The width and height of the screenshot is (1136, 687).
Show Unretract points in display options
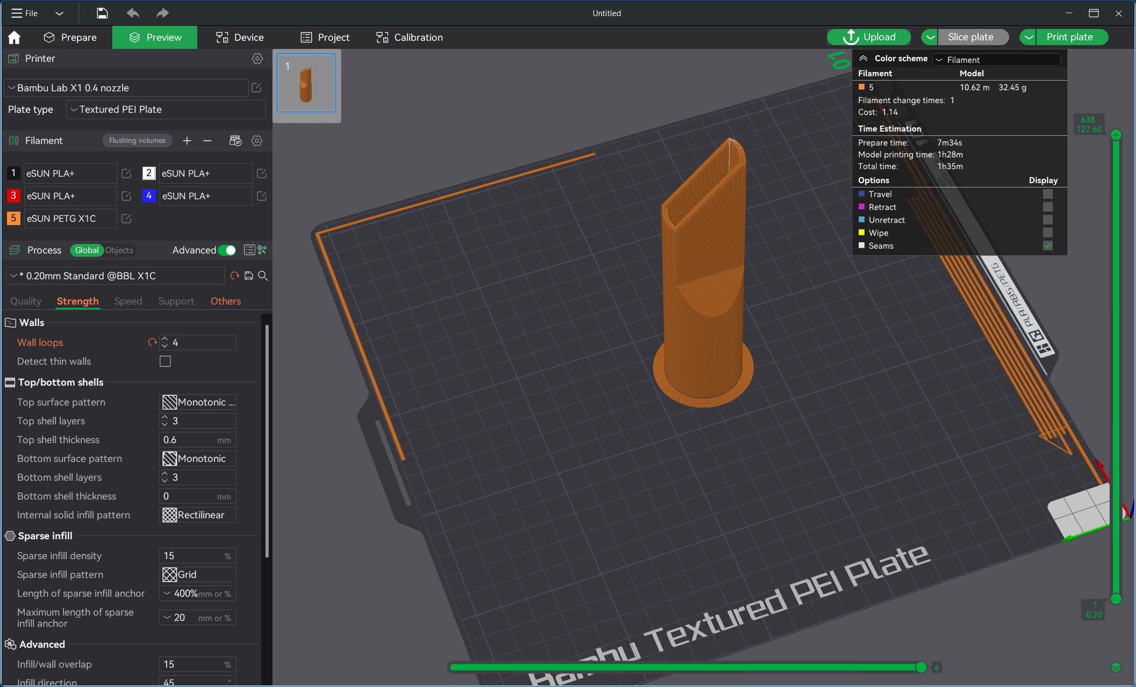[x=1048, y=220]
